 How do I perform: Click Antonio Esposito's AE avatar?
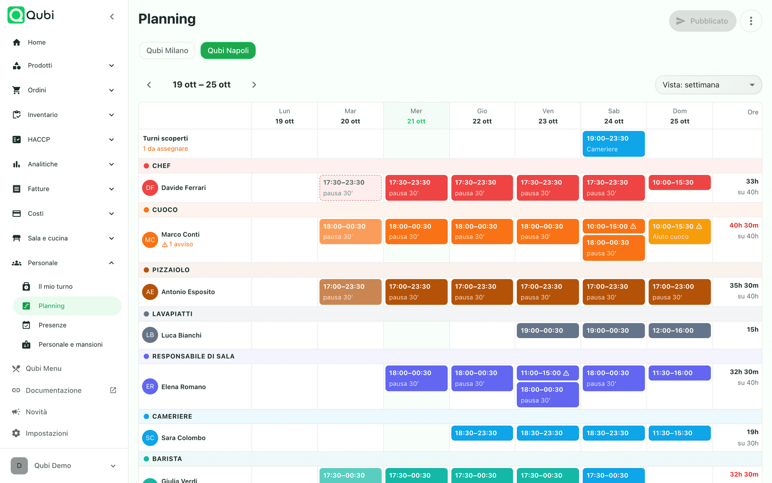pos(150,292)
